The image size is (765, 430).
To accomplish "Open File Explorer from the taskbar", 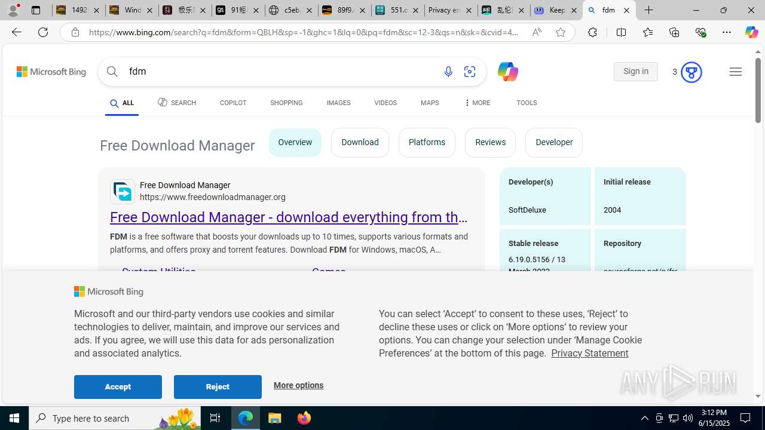I will (x=275, y=418).
